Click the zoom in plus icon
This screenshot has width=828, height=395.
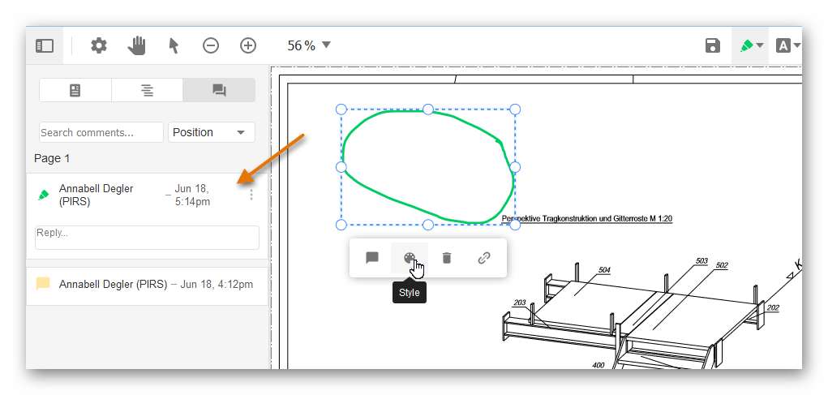tap(248, 46)
